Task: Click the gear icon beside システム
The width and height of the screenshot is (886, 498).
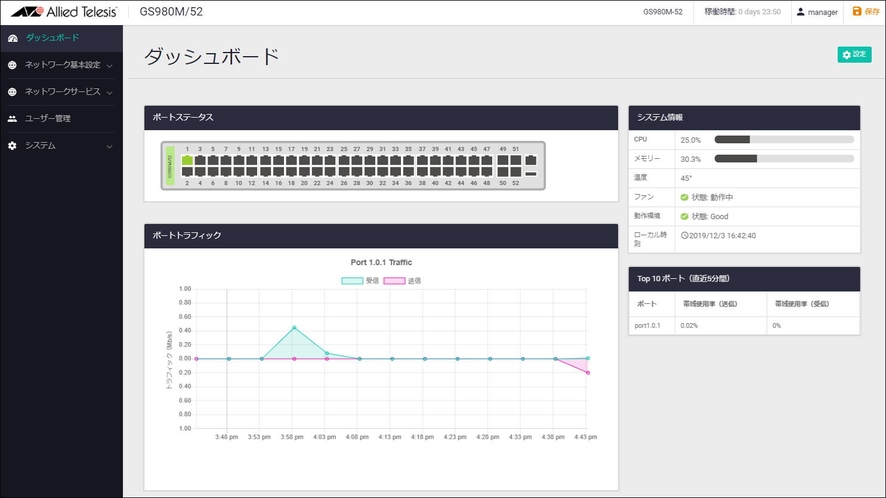Action: point(13,146)
